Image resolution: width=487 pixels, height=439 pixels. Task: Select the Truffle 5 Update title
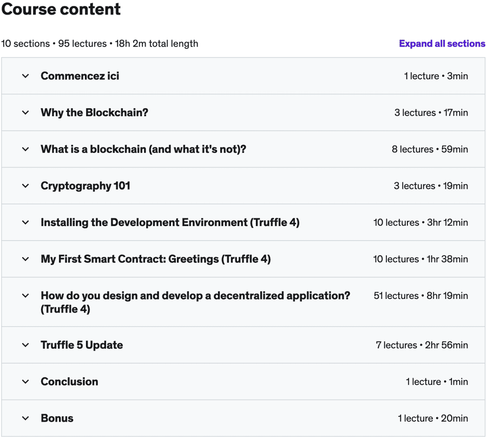pos(82,345)
